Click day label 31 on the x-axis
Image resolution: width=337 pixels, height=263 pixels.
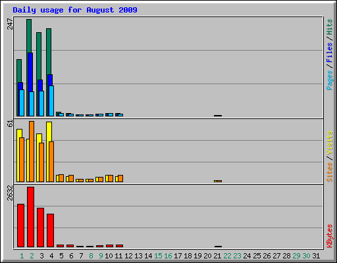coord(316,256)
